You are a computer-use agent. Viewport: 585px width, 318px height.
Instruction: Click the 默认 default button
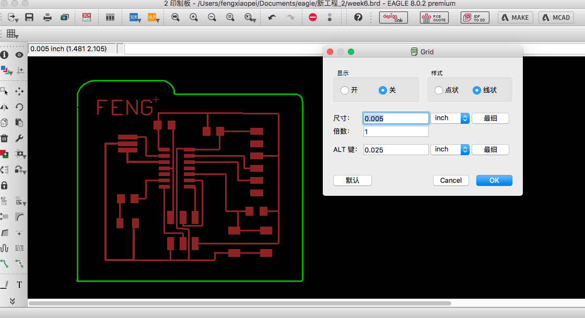352,181
